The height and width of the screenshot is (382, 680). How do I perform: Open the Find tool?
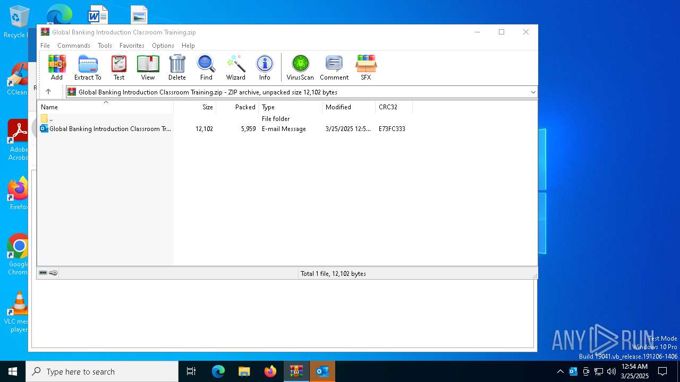click(x=206, y=67)
